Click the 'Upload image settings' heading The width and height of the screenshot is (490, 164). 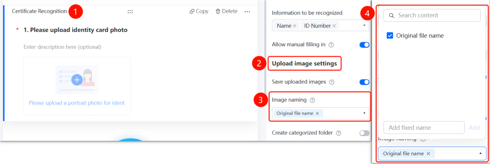click(x=304, y=63)
